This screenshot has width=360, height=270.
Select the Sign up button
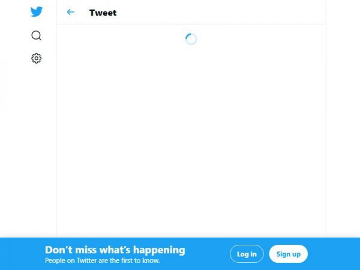(x=289, y=254)
